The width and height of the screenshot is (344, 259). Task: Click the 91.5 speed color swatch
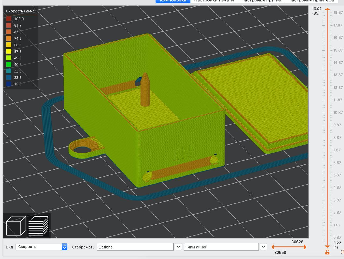(x=9, y=25)
